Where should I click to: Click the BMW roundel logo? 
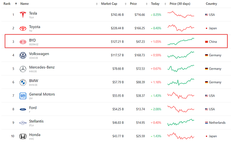coord(23,83)
